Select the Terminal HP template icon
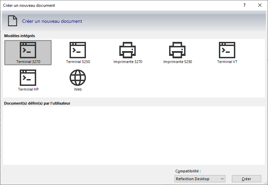The height and width of the screenshot is (185, 268). (x=28, y=78)
